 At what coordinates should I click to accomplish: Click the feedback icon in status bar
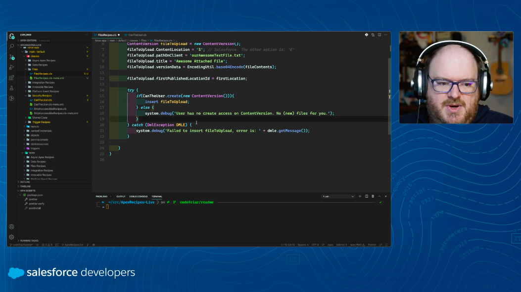pyautogui.click(x=381, y=245)
